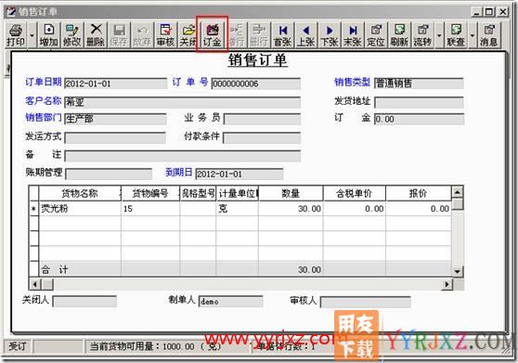Select the unit cell 克
518x363 pixels.
(238, 208)
